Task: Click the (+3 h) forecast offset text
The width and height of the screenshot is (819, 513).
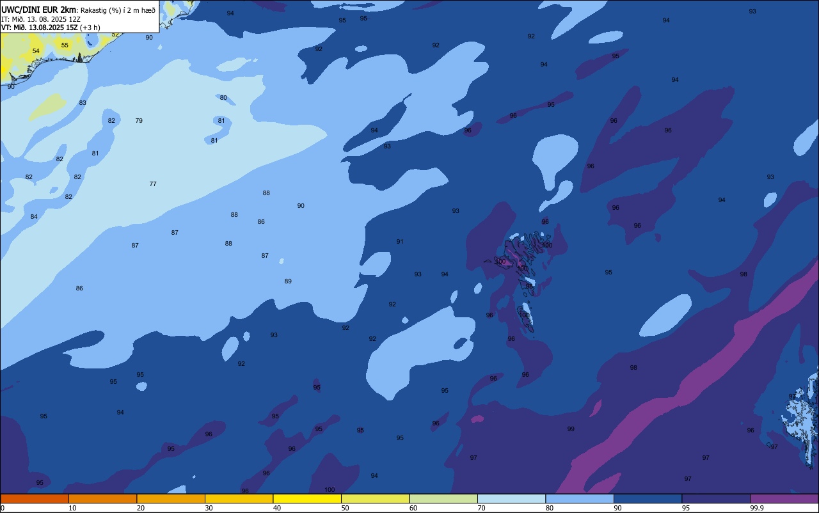Action: click(x=90, y=28)
